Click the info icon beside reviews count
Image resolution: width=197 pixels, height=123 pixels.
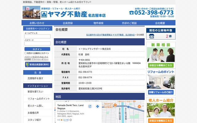coord(71,120)
